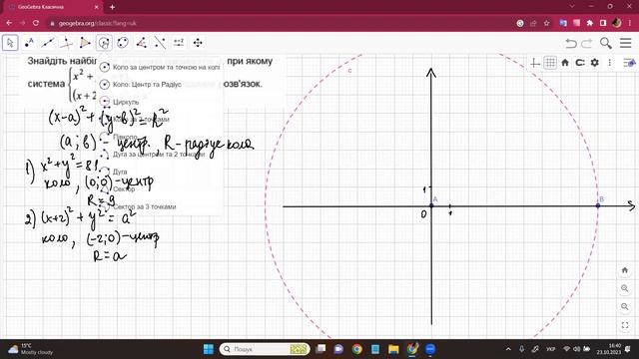Switch to the GeoGebra Класична tab
The height and width of the screenshot is (359, 639).
click(x=52, y=7)
